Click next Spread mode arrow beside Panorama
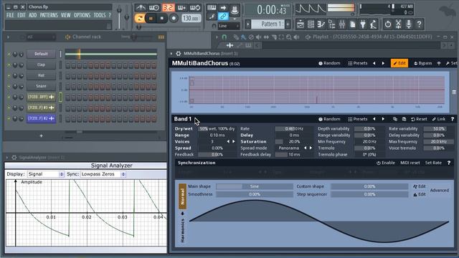 coord(311,148)
